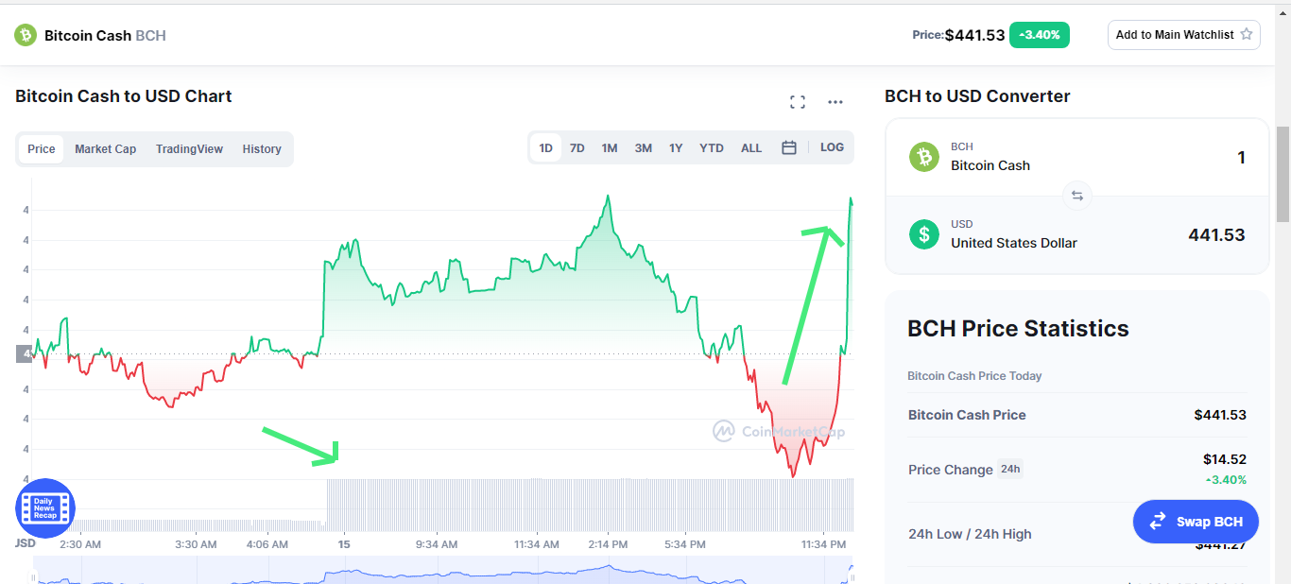Click the fullscreen chart icon

click(798, 102)
